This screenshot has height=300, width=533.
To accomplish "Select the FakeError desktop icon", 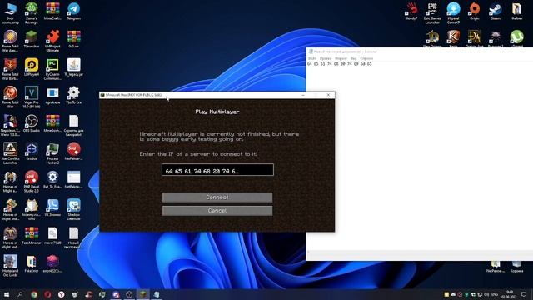I will click(32, 264).
